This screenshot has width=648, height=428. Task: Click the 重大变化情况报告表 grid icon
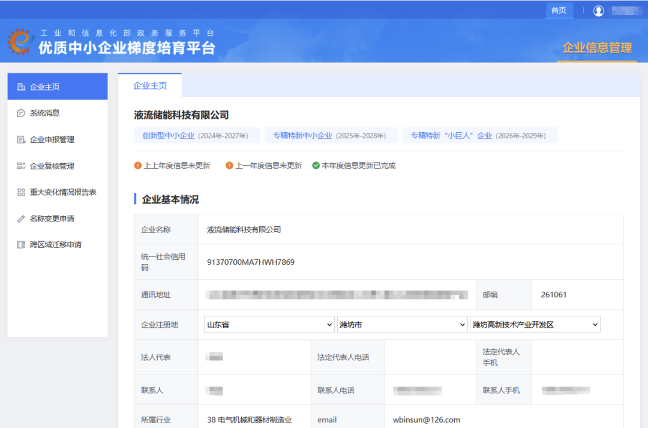coord(20,192)
